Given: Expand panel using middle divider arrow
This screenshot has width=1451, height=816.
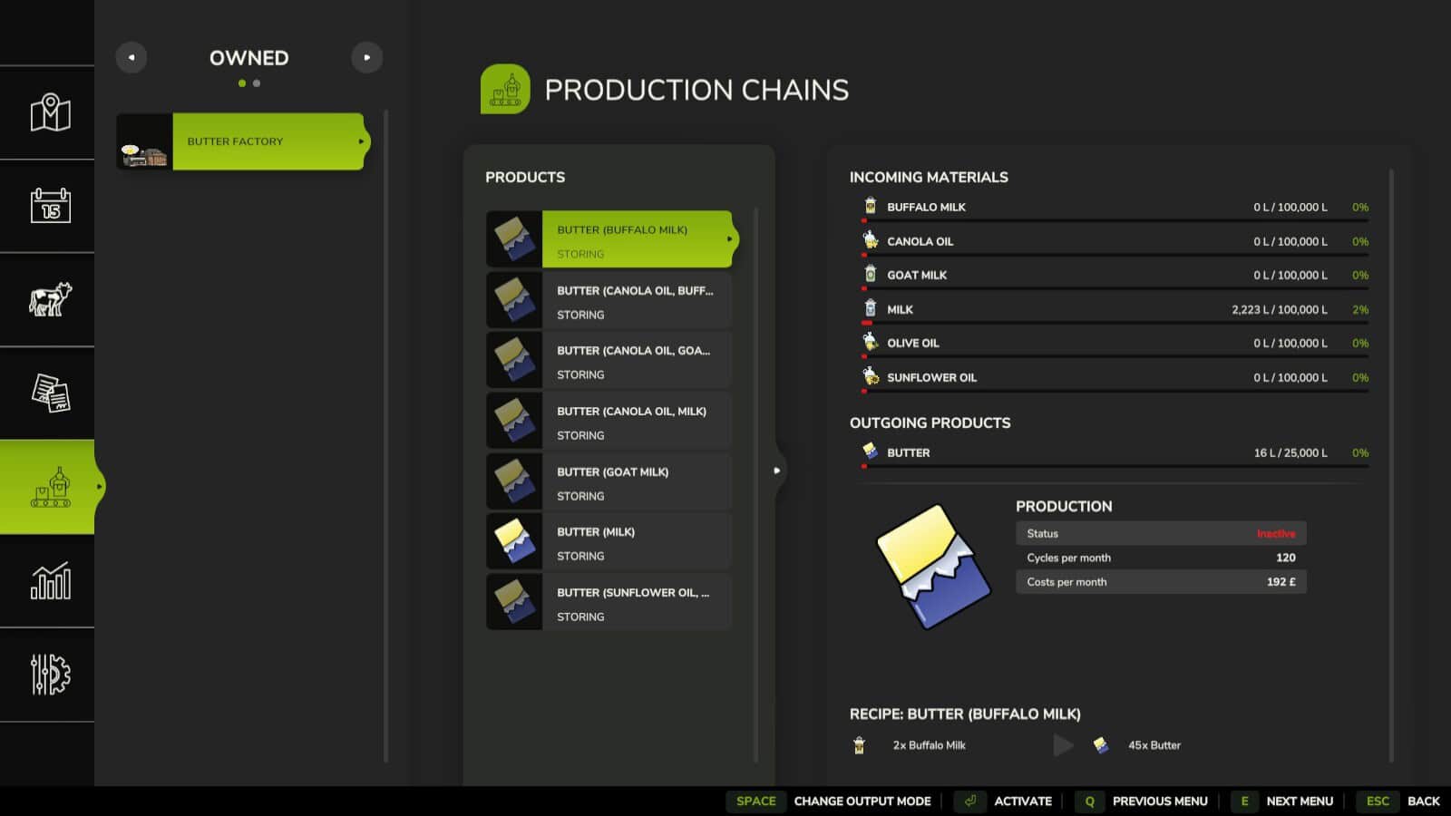Looking at the screenshot, I should coord(776,471).
